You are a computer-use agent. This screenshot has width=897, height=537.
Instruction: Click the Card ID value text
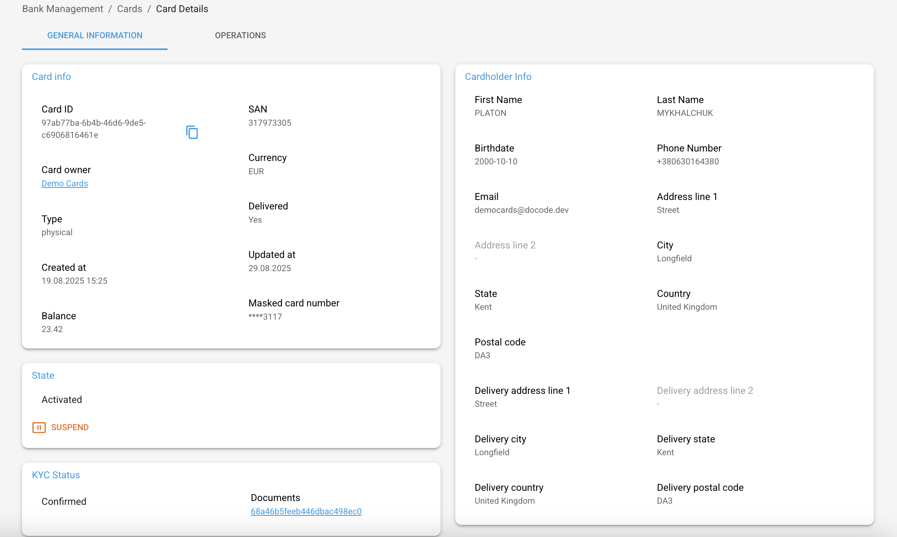pos(93,129)
